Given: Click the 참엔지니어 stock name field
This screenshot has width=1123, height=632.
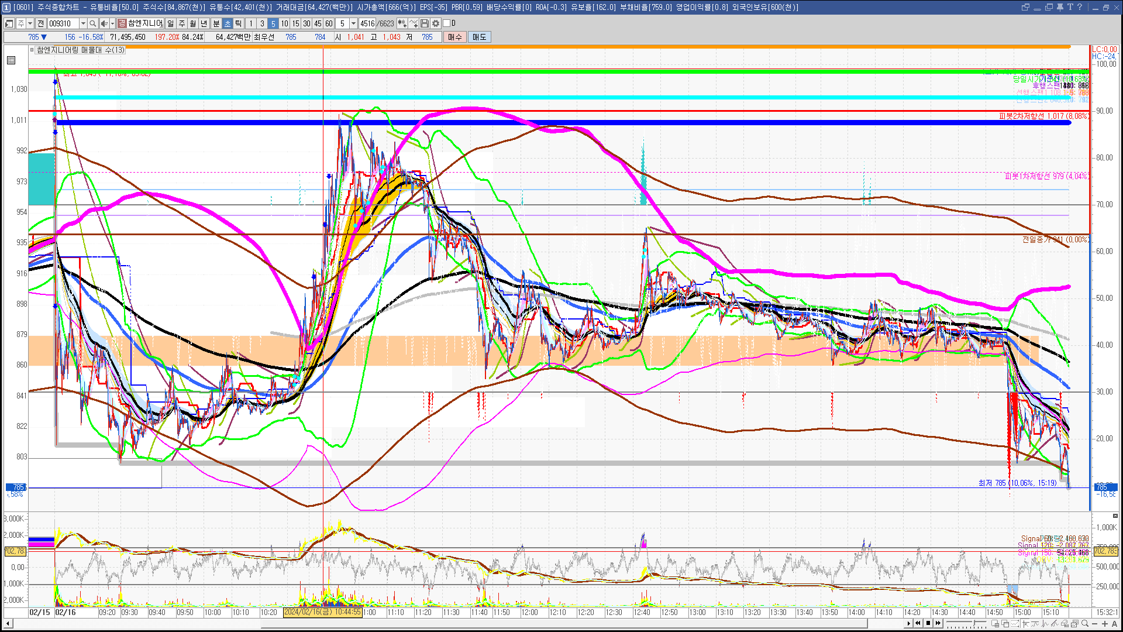Looking at the screenshot, I should point(145,23).
